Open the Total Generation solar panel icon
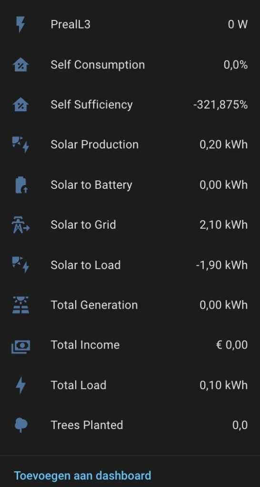The image size is (260, 487). [20, 305]
